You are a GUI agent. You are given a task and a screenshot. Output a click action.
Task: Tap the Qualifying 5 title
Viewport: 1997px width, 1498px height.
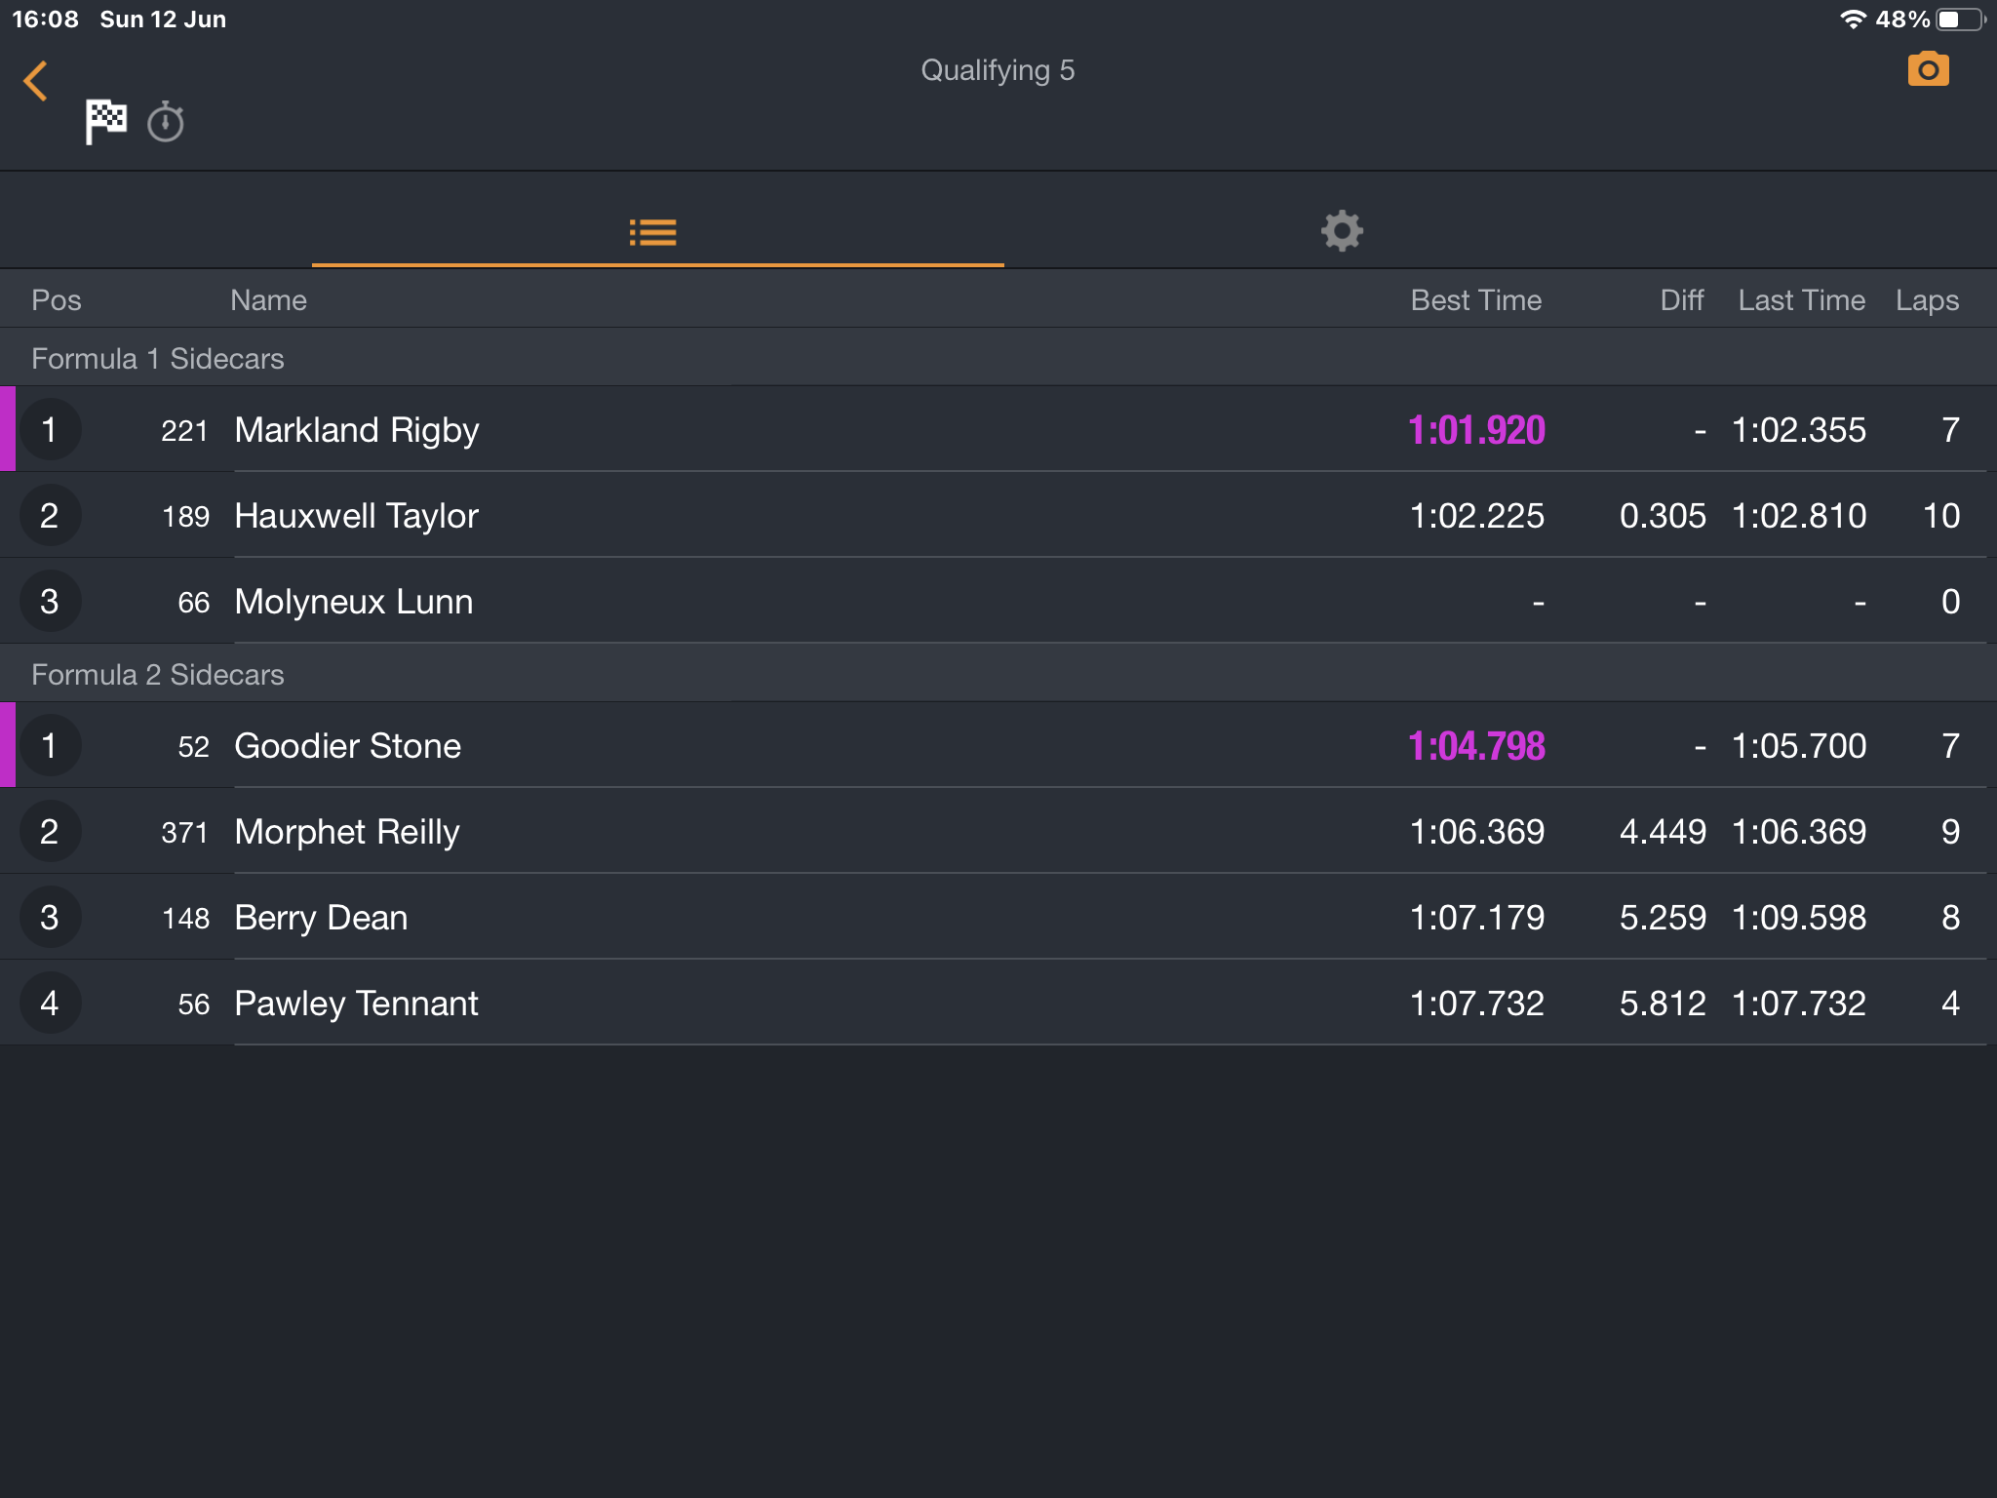[x=998, y=70]
